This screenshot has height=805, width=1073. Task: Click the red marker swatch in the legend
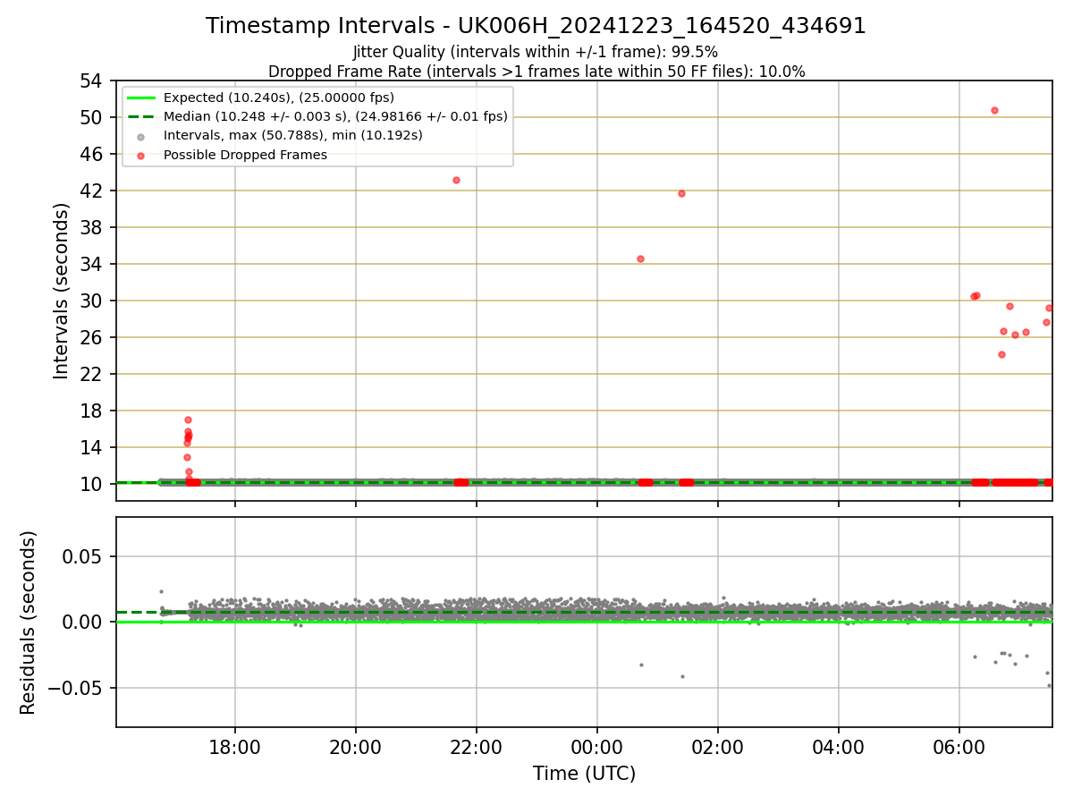coord(142,155)
